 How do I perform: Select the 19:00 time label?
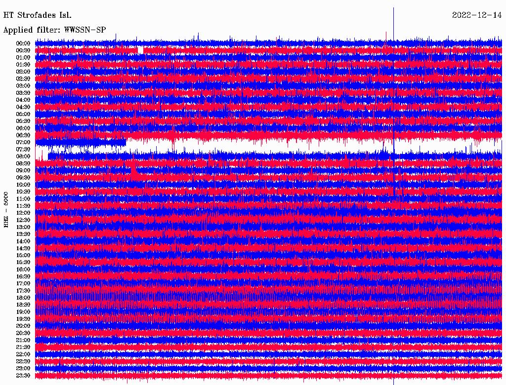(x=23, y=312)
